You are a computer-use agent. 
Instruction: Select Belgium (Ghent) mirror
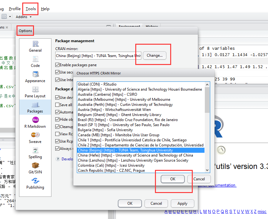141,115
